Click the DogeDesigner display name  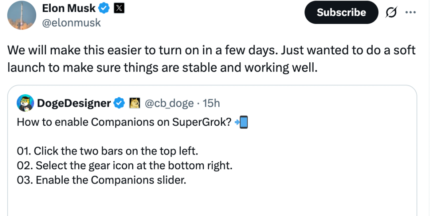click(x=74, y=103)
